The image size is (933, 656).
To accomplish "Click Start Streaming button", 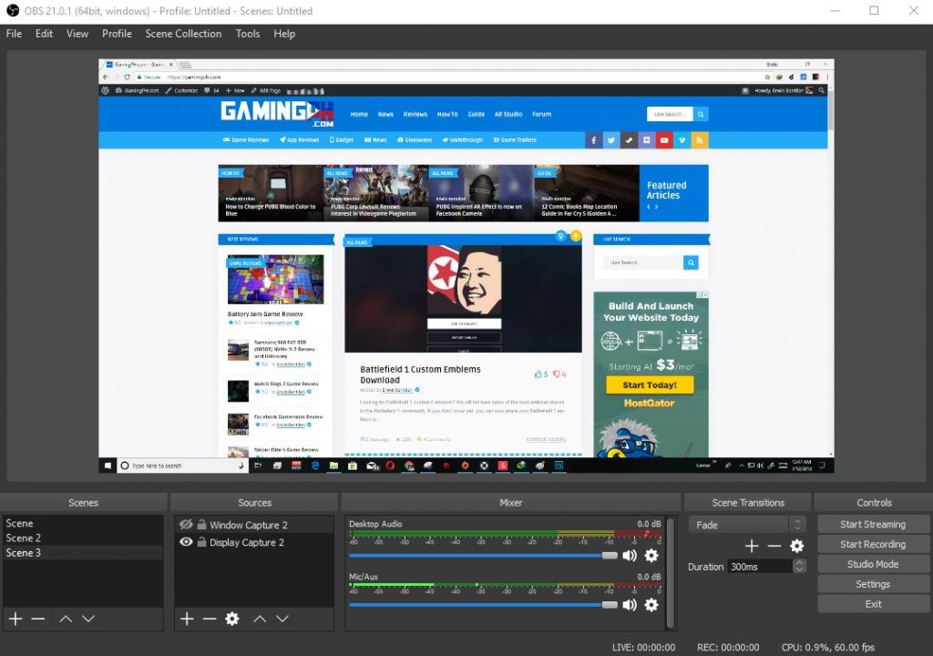I will 873,525.
